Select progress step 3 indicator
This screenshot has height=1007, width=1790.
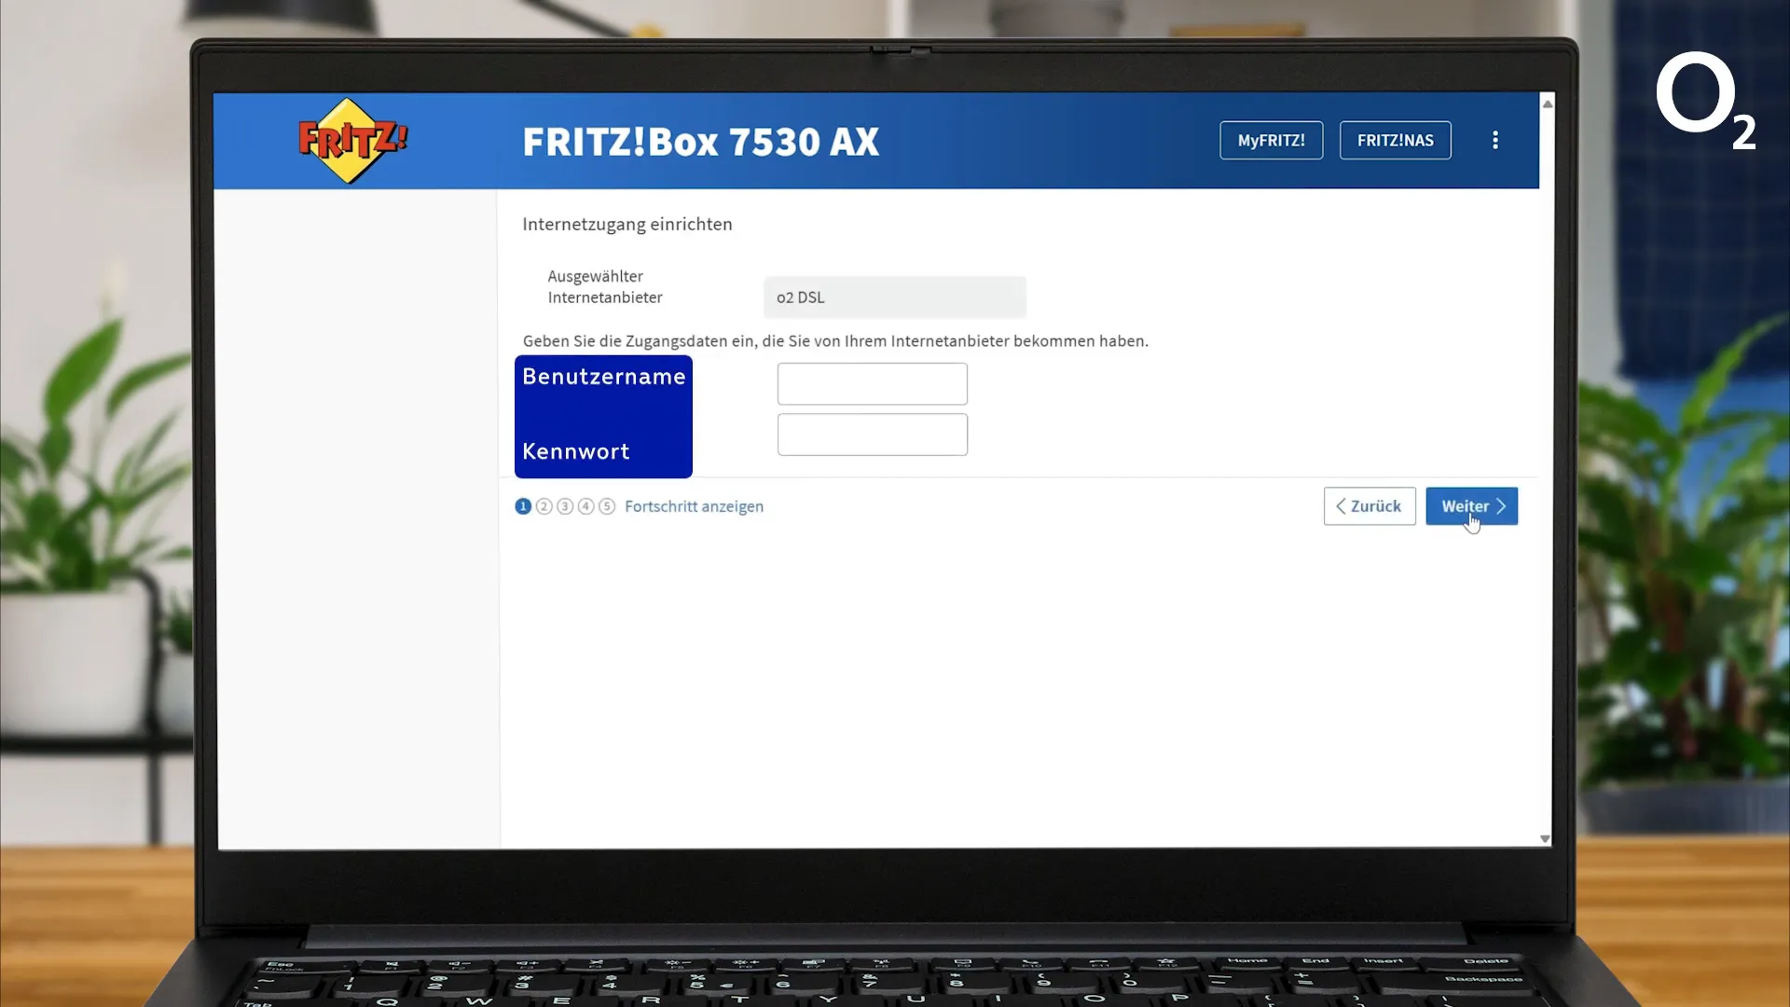[565, 506]
